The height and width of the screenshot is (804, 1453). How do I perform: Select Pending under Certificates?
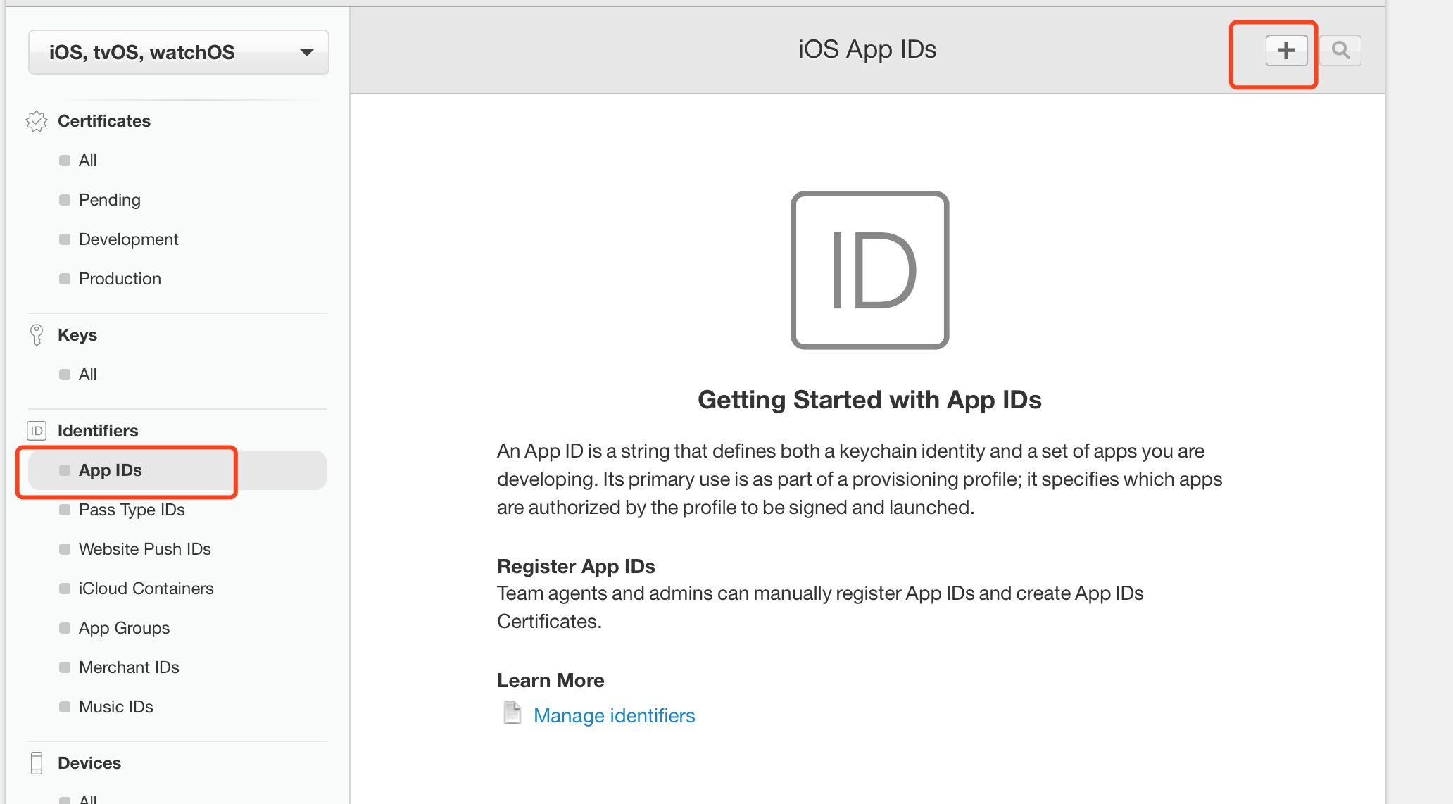[109, 199]
